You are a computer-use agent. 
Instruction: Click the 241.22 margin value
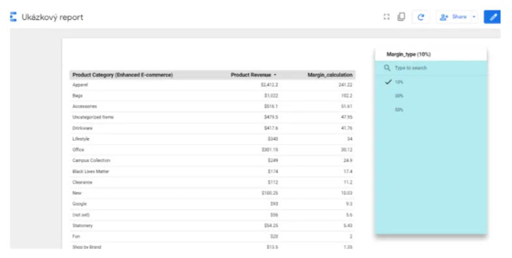(x=346, y=85)
